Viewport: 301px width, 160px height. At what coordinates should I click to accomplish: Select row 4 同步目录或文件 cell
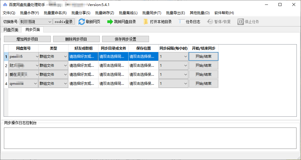tap(114, 84)
